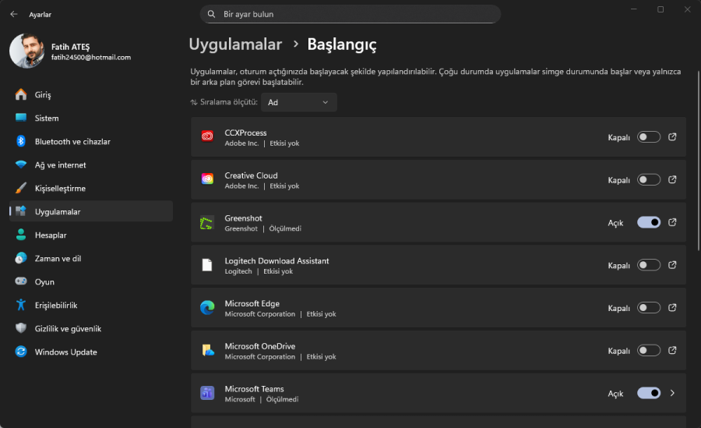Expand Microsoft Teams entry chevron
Image resolution: width=701 pixels, height=428 pixels.
click(672, 393)
